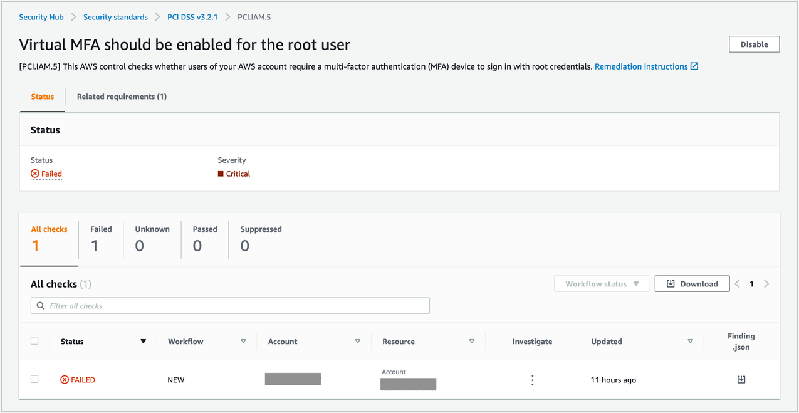Check the checkbox for the failed finding row
799x413 pixels.
[x=34, y=379]
